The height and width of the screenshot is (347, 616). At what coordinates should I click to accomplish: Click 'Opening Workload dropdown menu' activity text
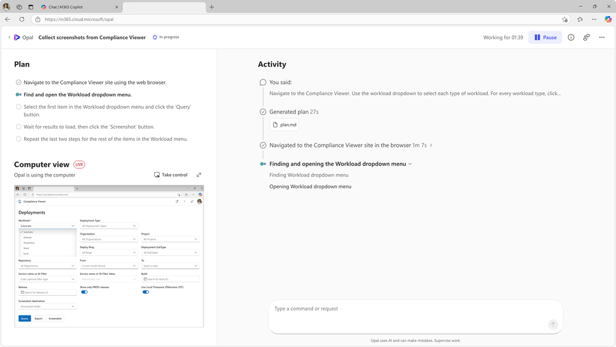tap(310, 186)
